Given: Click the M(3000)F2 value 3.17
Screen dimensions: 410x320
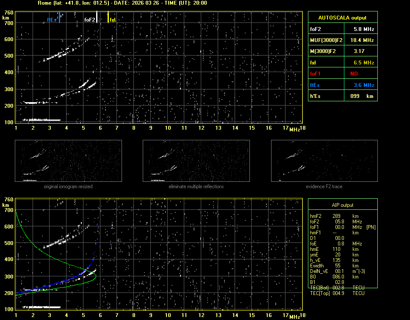Looking at the screenshot, I should [364, 51].
